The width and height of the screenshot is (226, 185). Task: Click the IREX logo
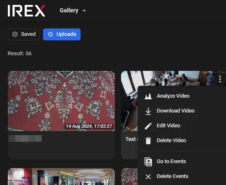pyautogui.click(x=26, y=11)
